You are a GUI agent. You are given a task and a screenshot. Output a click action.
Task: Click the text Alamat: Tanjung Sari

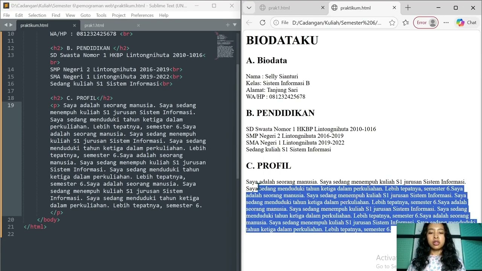coord(272,90)
